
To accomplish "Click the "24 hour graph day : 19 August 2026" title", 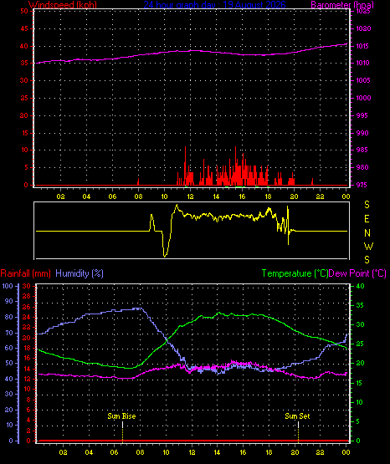I will pyautogui.click(x=215, y=5).
